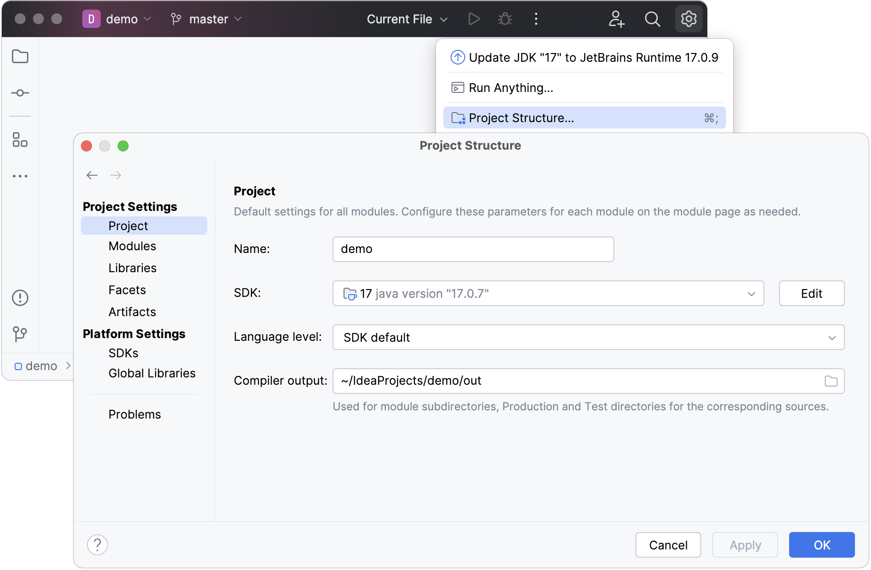
Task: Open the Language level dropdown
Action: [833, 338]
